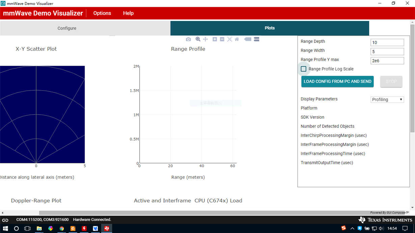Click the Range Profile plot area

[x=188, y=115]
